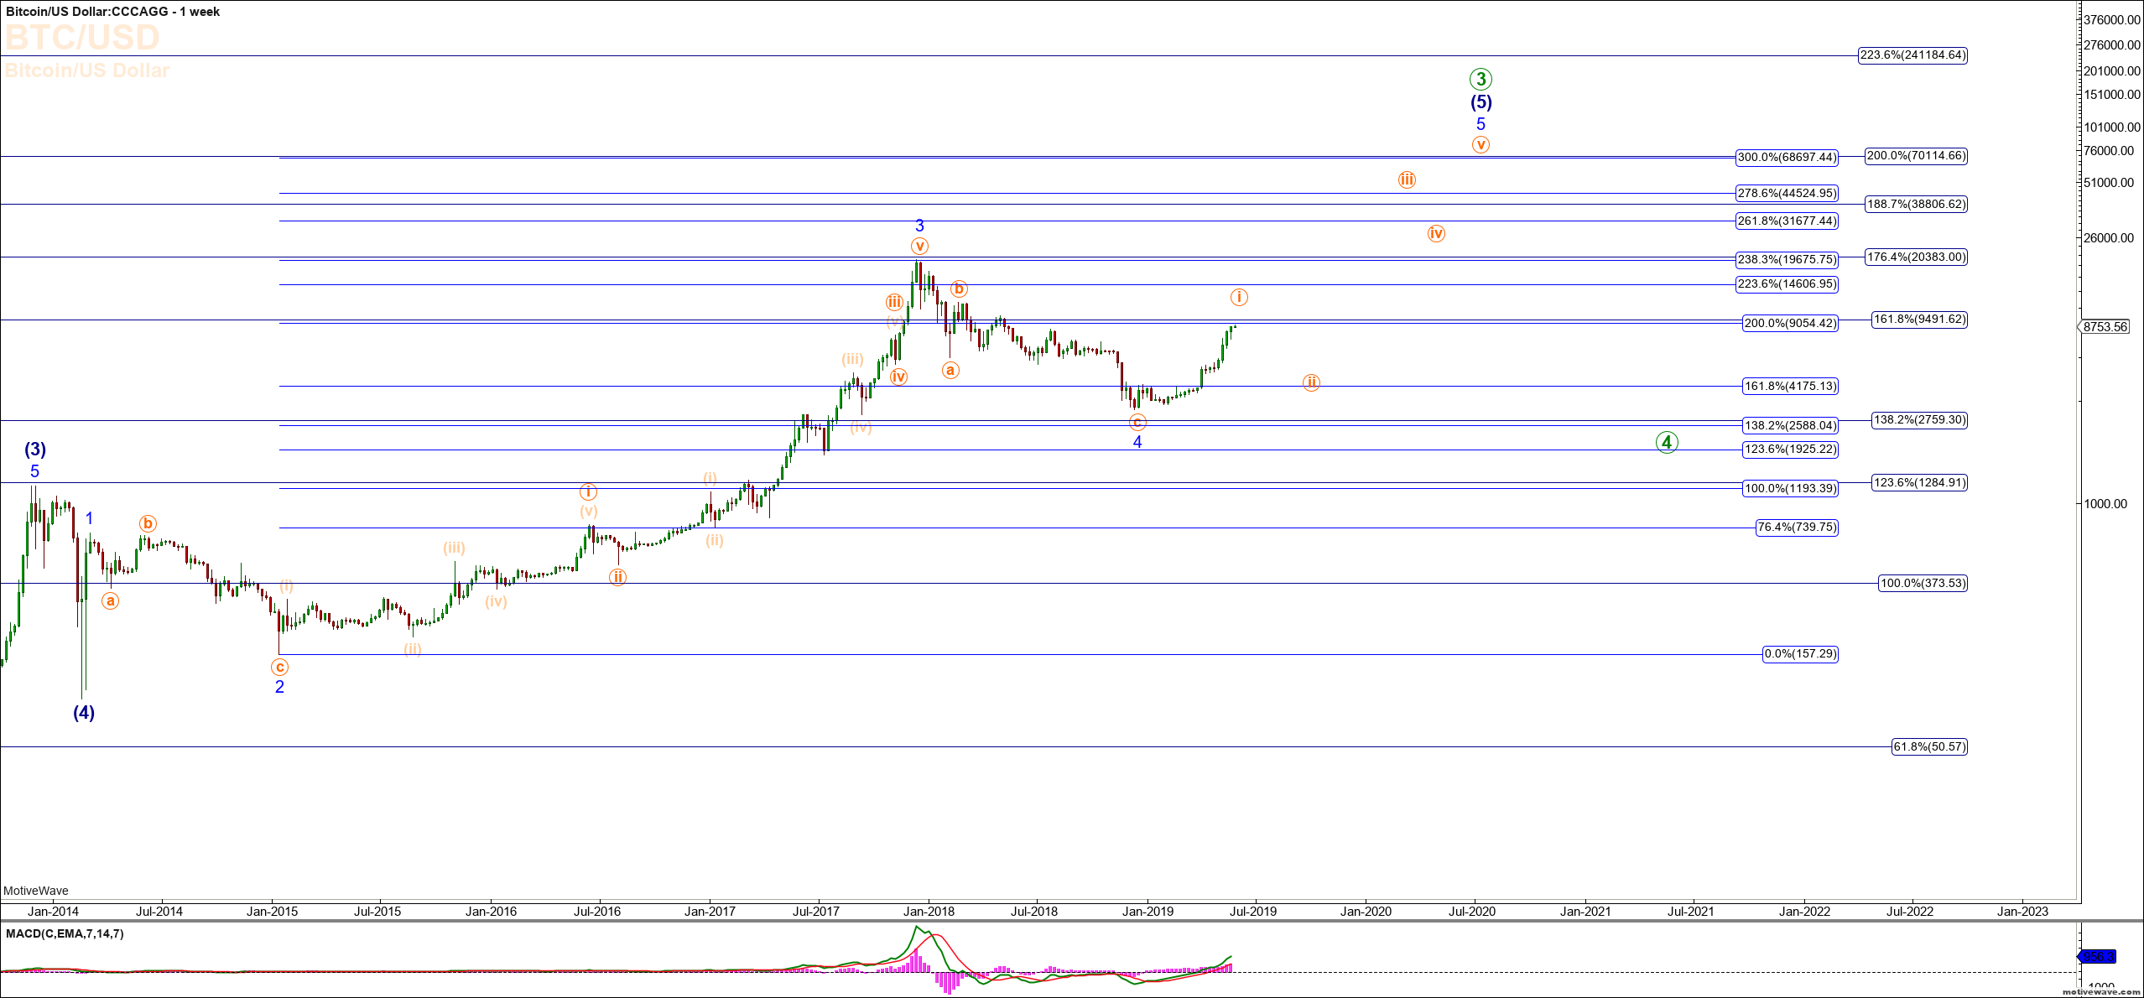
Task: Click blue wave 4 label at the 2019 low
Action: (1137, 442)
